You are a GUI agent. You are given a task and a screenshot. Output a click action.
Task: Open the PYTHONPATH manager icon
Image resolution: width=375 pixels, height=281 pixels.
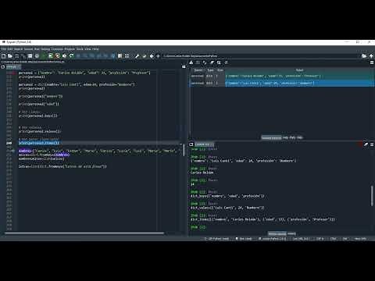(x=144, y=56)
